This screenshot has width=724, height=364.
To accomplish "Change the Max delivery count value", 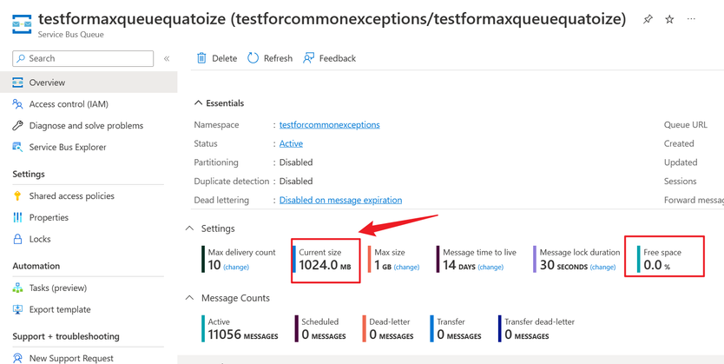I will click(236, 268).
